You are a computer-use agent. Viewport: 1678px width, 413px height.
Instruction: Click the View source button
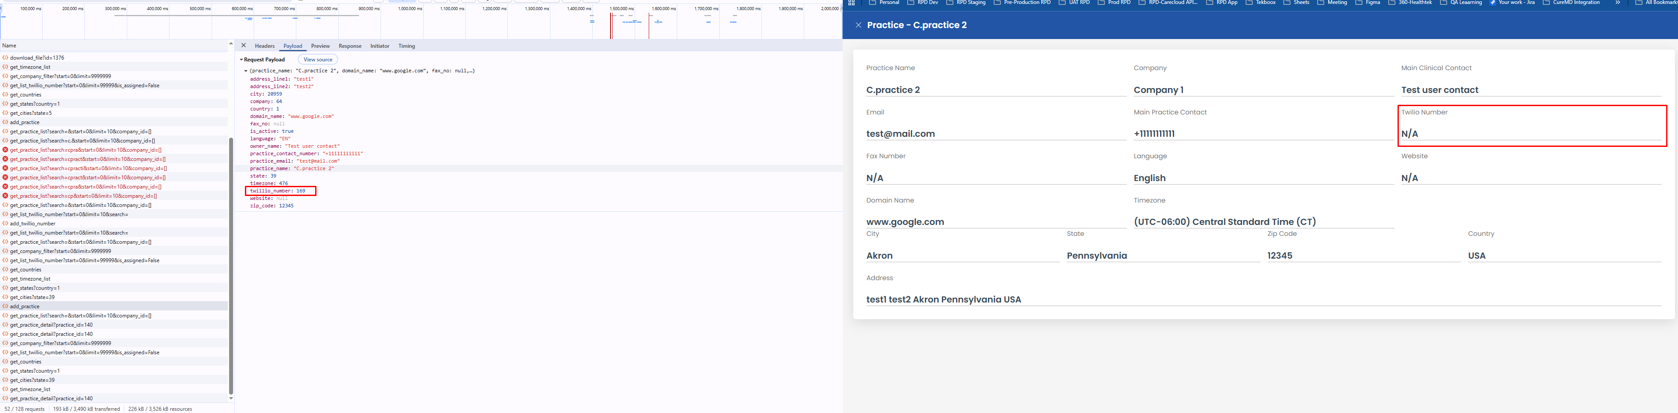click(318, 60)
